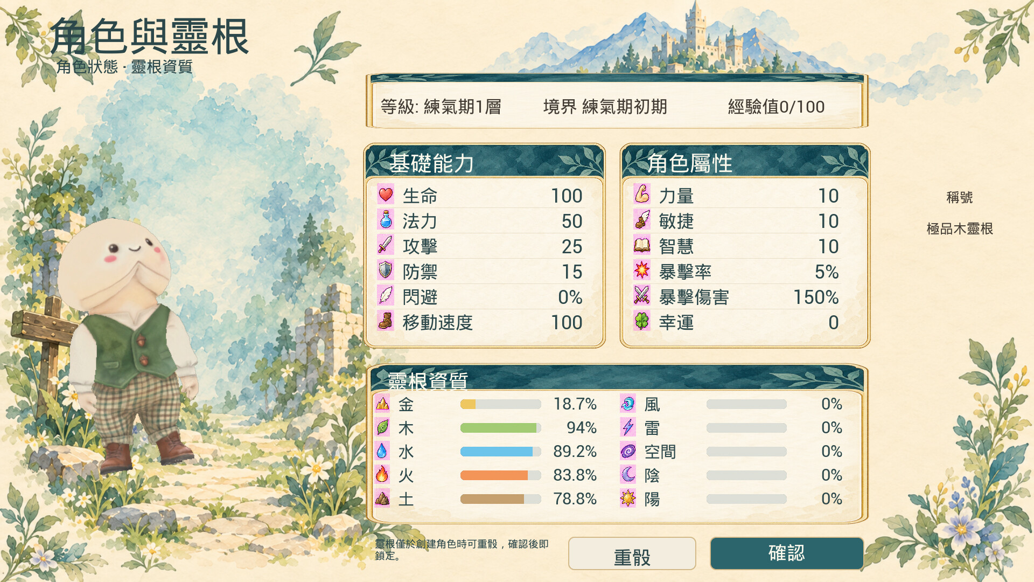The width and height of the screenshot is (1034, 582).
Task: Click the vortex icon beside 空間
Action: tap(628, 451)
